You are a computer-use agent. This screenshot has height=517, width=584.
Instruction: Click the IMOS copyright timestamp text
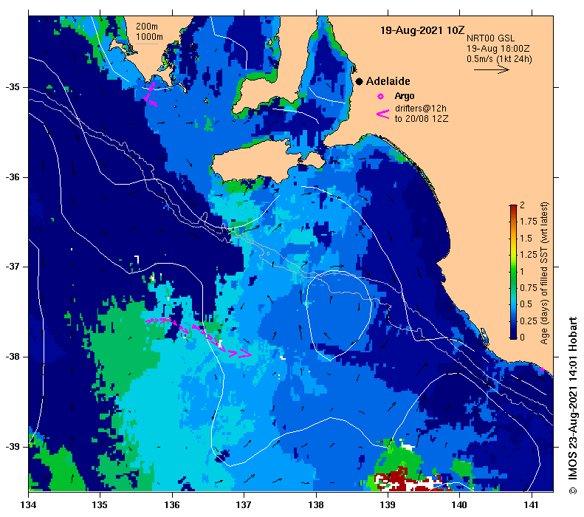pyautogui.click(x=573, y=405)
